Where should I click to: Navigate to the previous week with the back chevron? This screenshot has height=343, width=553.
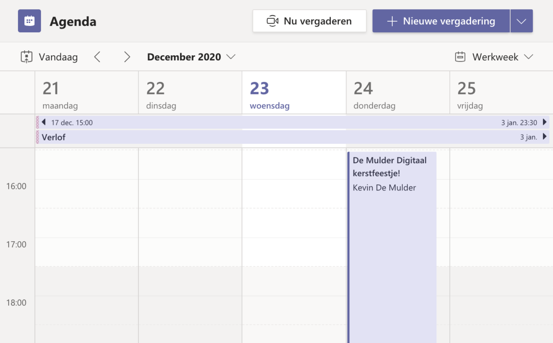point(97,57)
